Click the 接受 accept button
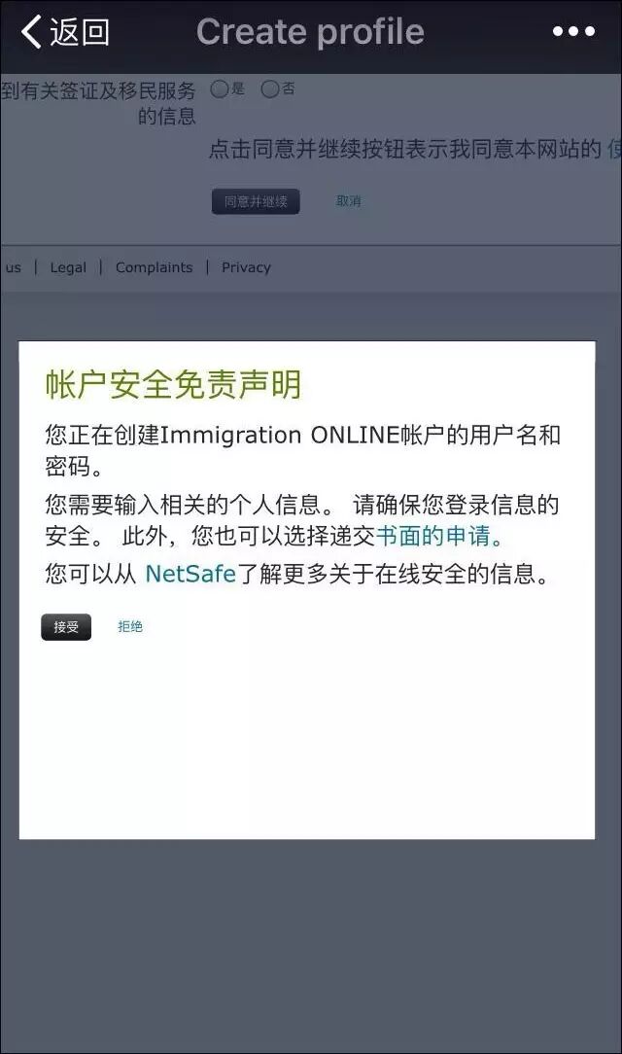Viewport: 622px width, 1054px height. 66,626
